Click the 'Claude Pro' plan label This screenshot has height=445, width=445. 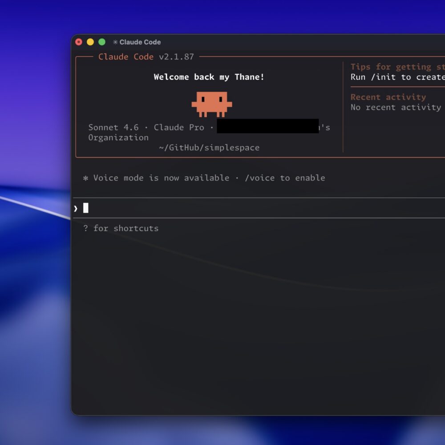point(179,128)
